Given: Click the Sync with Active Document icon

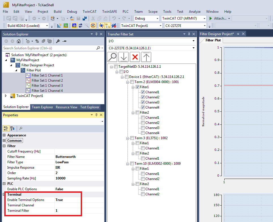Looking at the screenshot, I should (37, 41).
